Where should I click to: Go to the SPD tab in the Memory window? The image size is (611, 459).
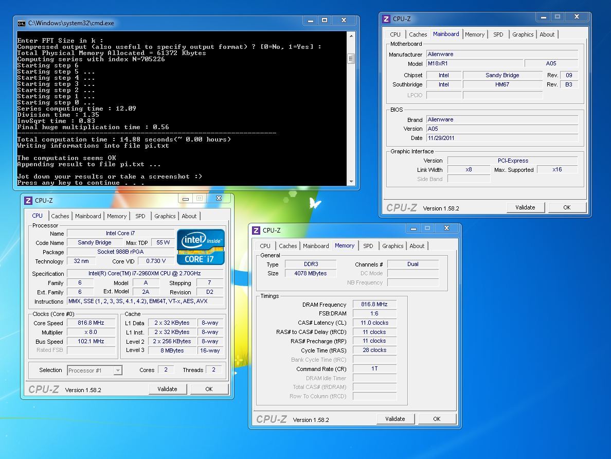pos(368,246)
